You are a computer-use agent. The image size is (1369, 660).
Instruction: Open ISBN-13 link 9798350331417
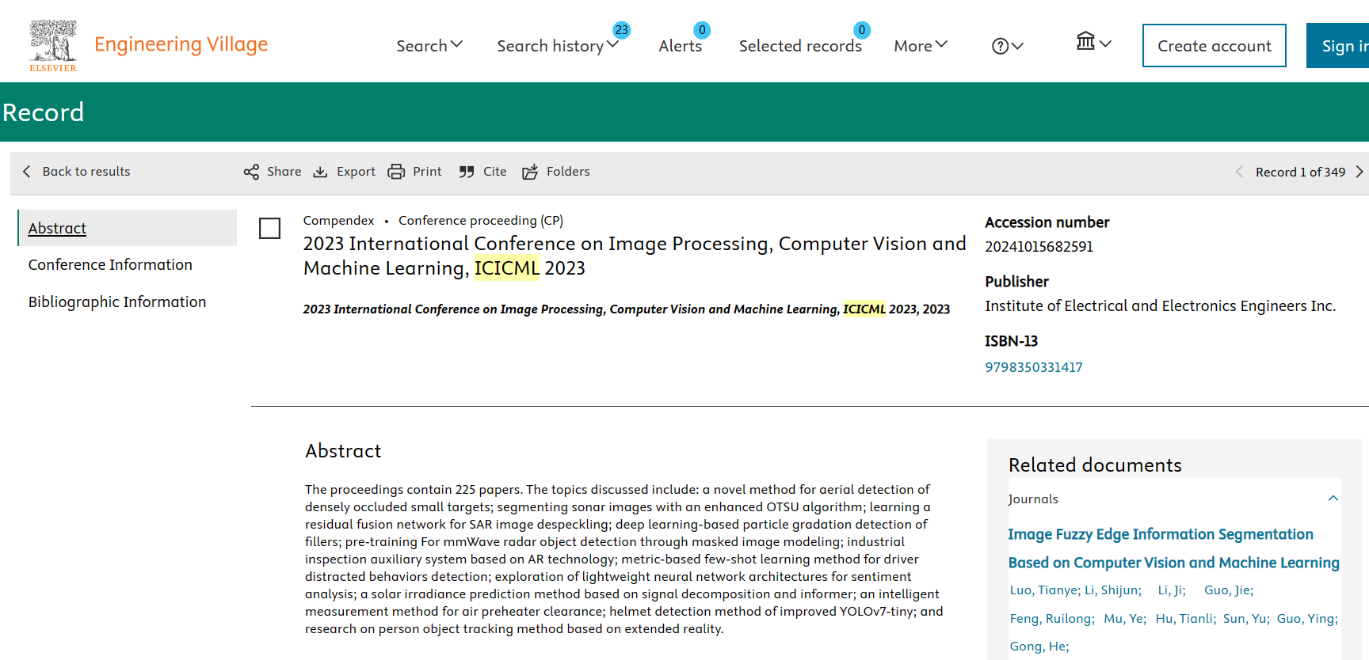[1033, 367]
